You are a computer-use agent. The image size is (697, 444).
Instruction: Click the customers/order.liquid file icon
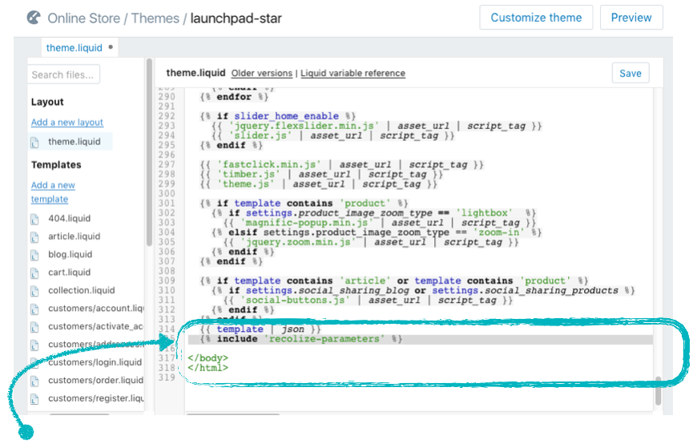34,381
